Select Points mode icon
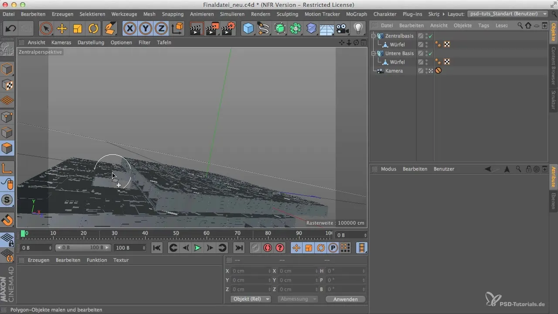Screen dimensions: 558x314 pyautogui.click(x=7, y=117)
